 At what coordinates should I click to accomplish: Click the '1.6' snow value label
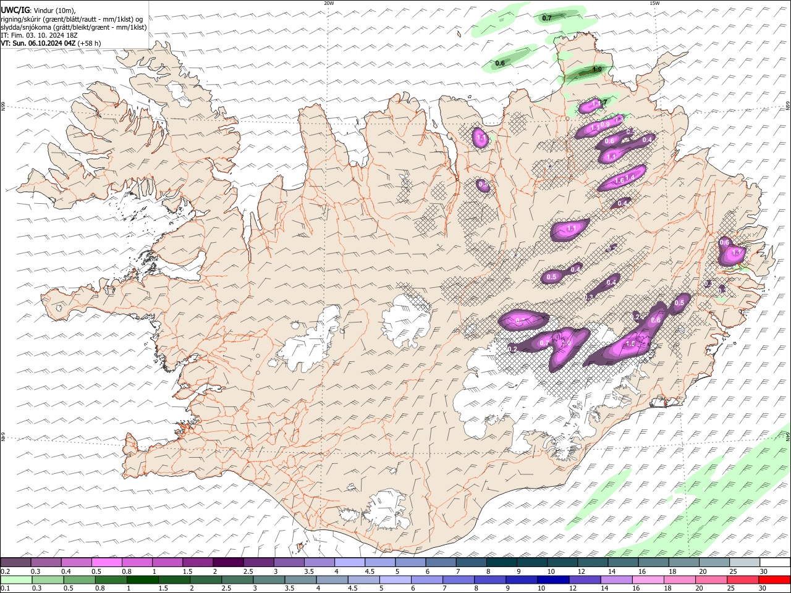tap(620, 180)
